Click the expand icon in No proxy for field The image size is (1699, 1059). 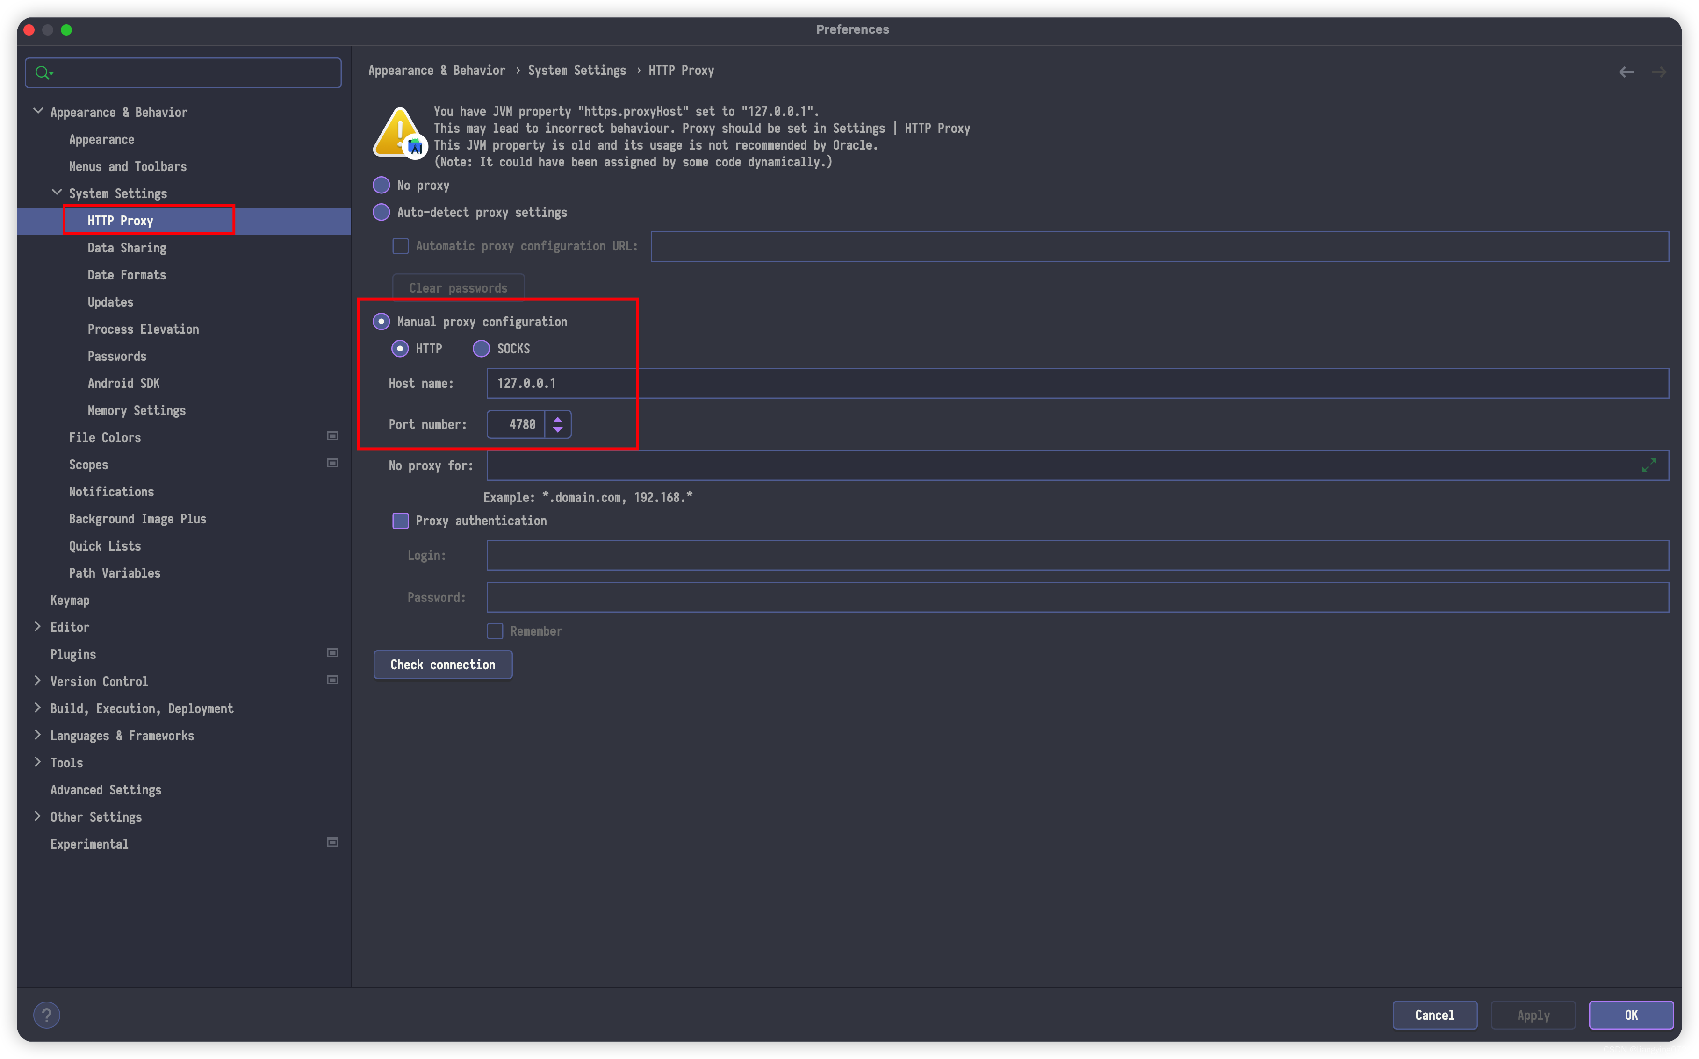1649,466
